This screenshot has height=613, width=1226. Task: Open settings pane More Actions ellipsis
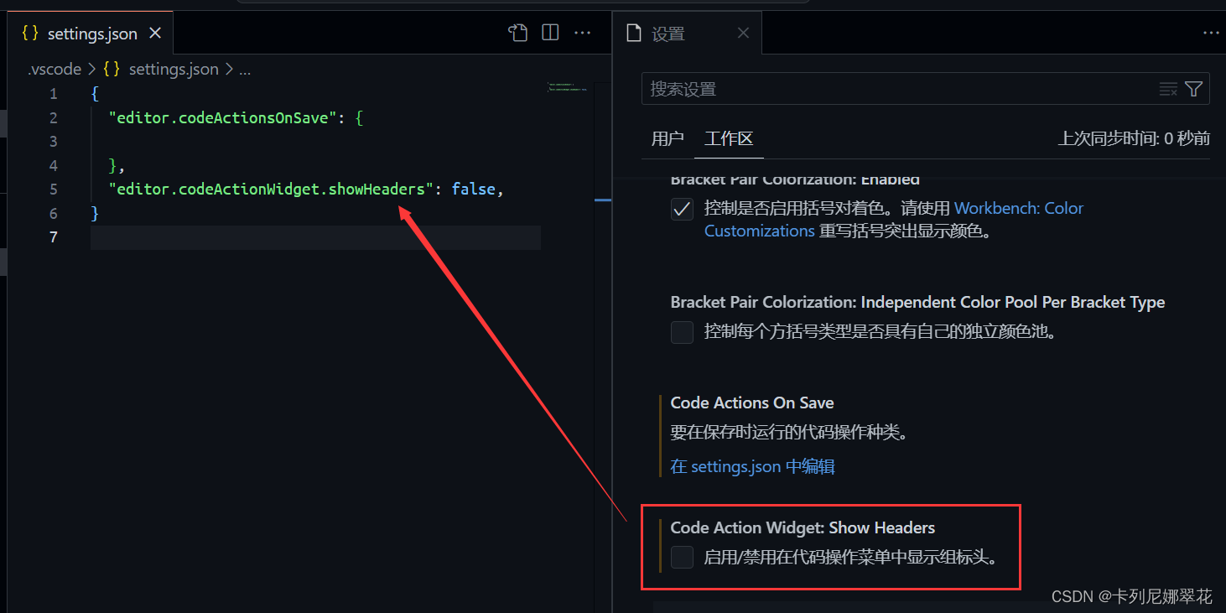[x=1211, y=34]
